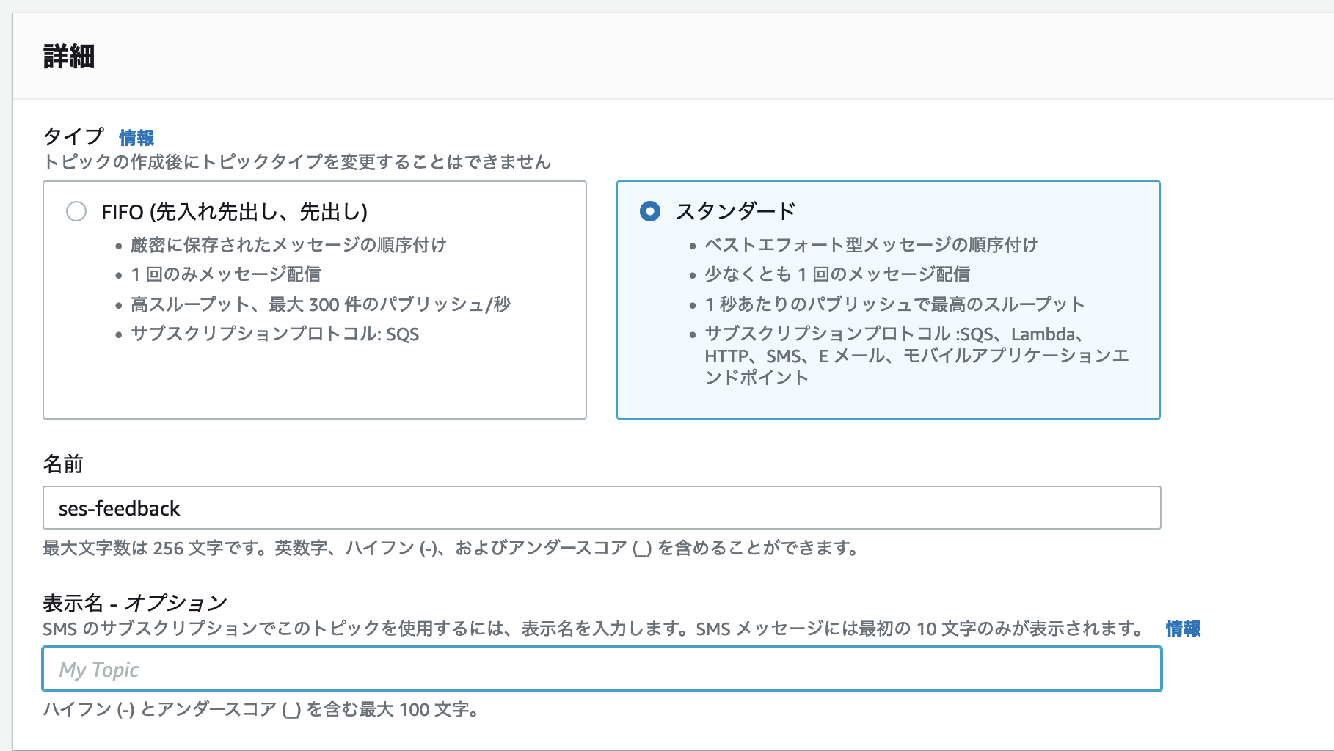
Task: Click the FIFO (先入れ先出し、先出し) title text
Action: 236,212
